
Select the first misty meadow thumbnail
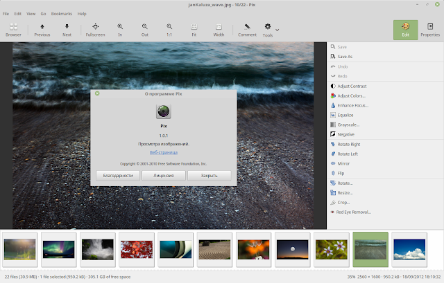pyautogui.click(x=20, y=249)
